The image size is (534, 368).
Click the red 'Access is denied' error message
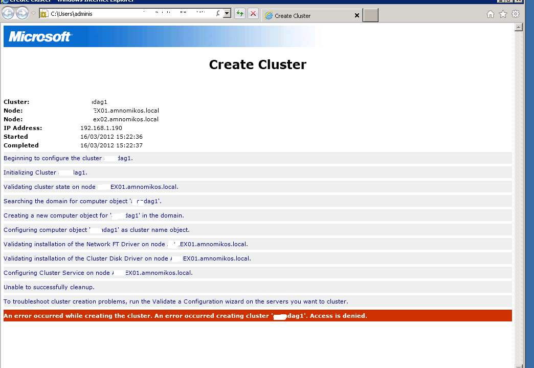258,315
